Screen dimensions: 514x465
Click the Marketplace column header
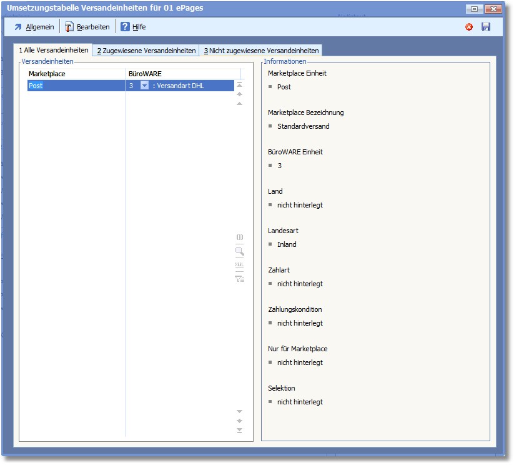click(75, 74)
